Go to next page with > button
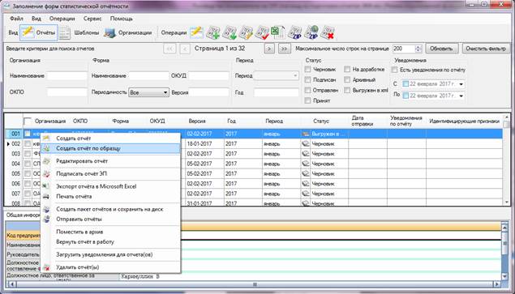The width and height of the screenshot is (515, 294). coord(269,49)
